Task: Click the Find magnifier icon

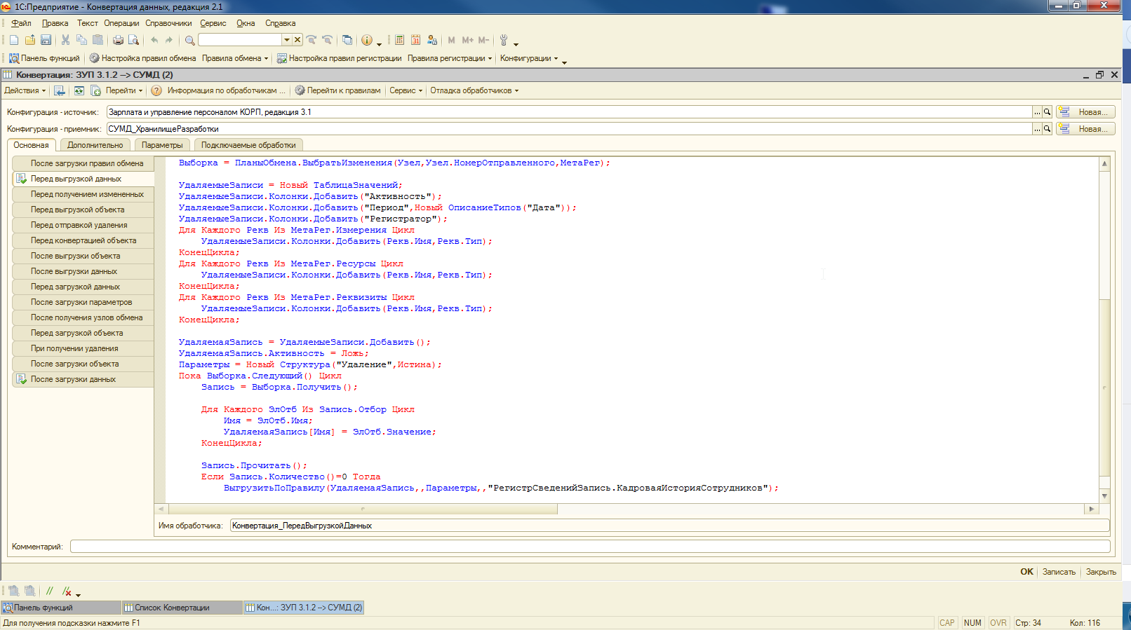Action: (x=189, y=40)
